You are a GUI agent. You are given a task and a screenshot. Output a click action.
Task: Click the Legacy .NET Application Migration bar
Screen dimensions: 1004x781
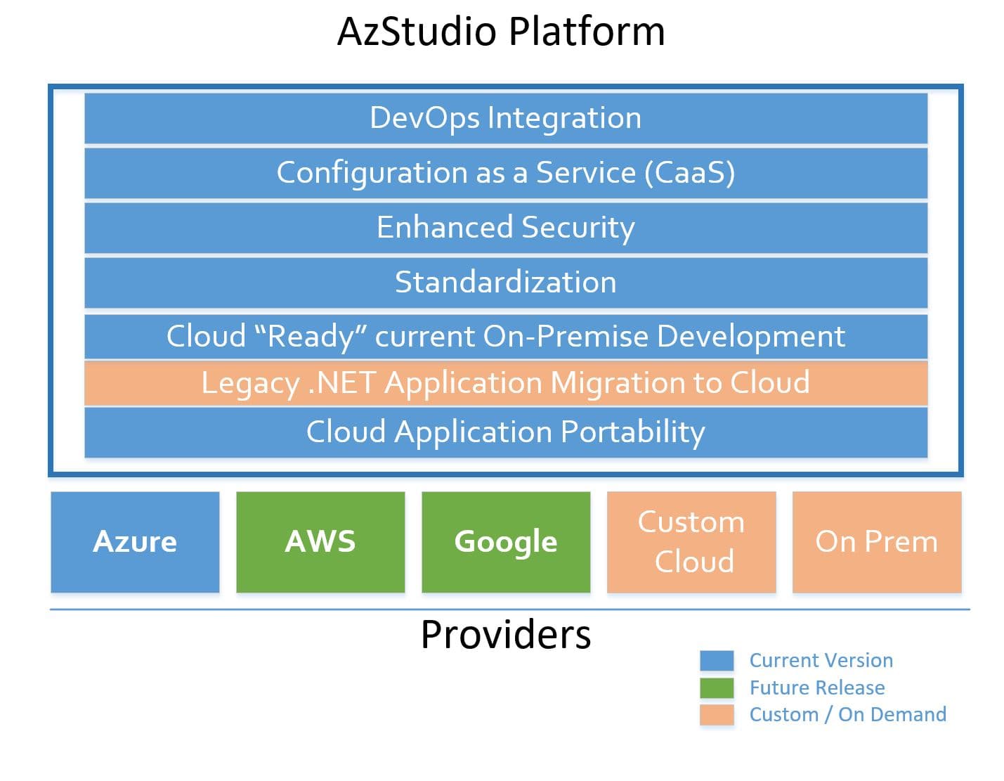tap(505, 383)
